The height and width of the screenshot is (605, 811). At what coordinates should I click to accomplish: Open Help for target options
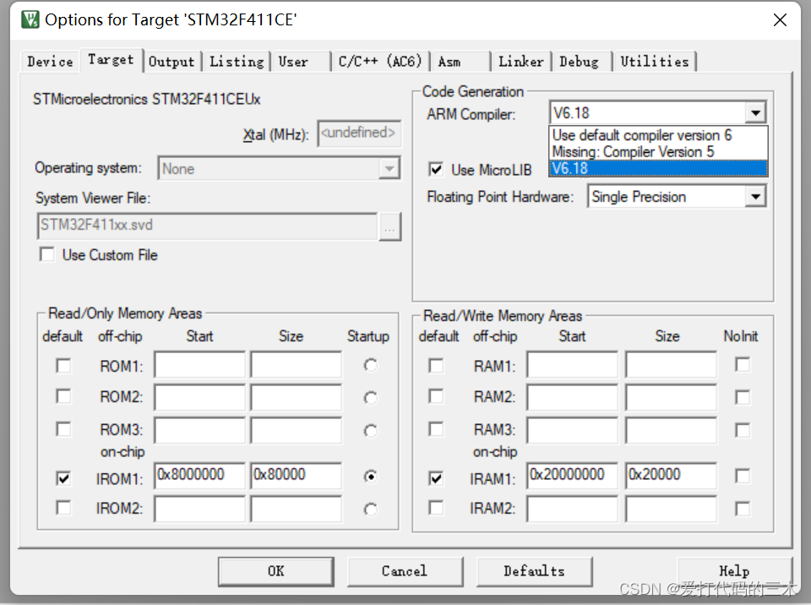click(x=734, y=571)
